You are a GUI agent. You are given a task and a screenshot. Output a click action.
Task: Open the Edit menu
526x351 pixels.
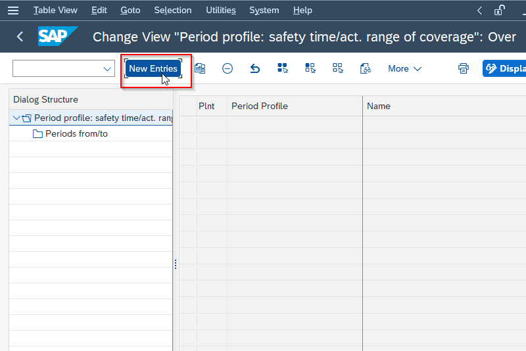tap(99, 11)
